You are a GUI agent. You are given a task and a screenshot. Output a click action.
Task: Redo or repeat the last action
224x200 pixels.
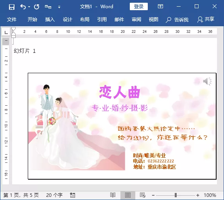tap(36, 7)
